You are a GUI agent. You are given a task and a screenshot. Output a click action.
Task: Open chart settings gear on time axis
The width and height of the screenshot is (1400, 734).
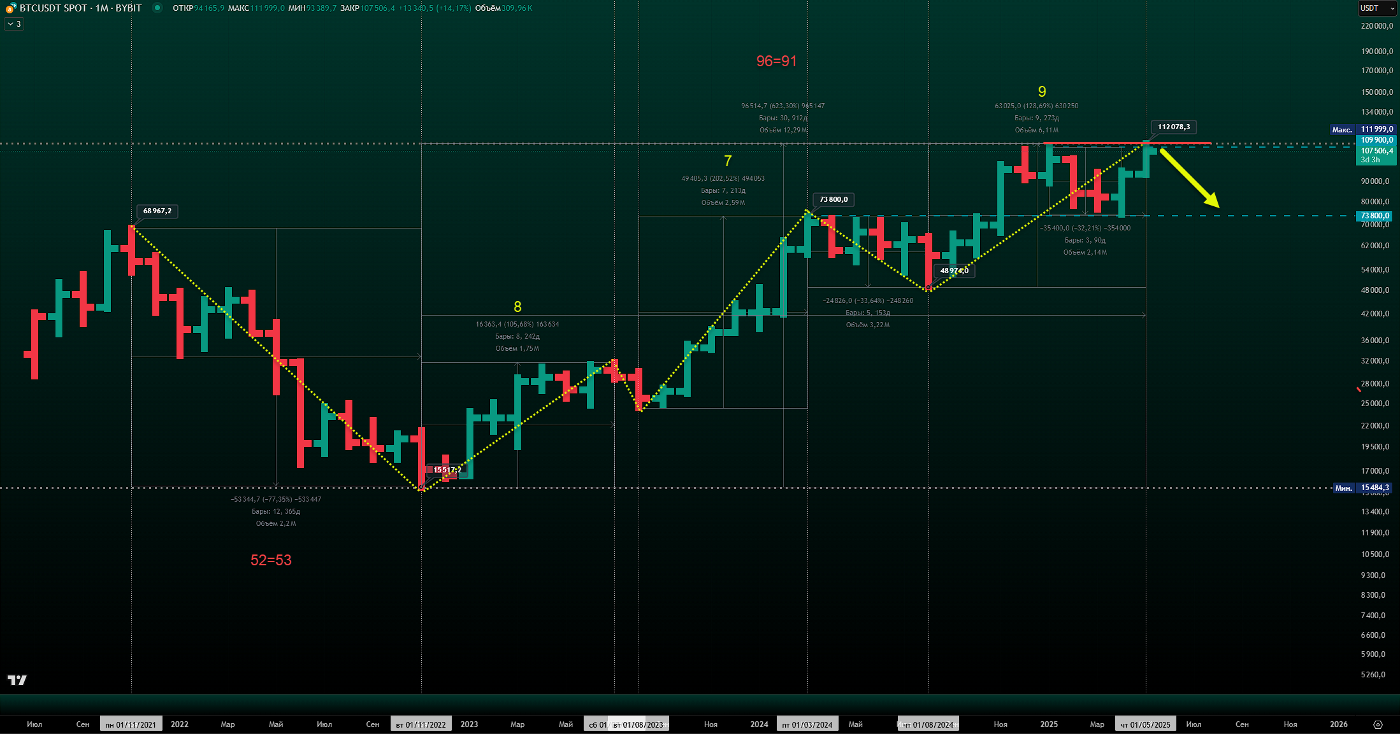[x=1378, y=724]
